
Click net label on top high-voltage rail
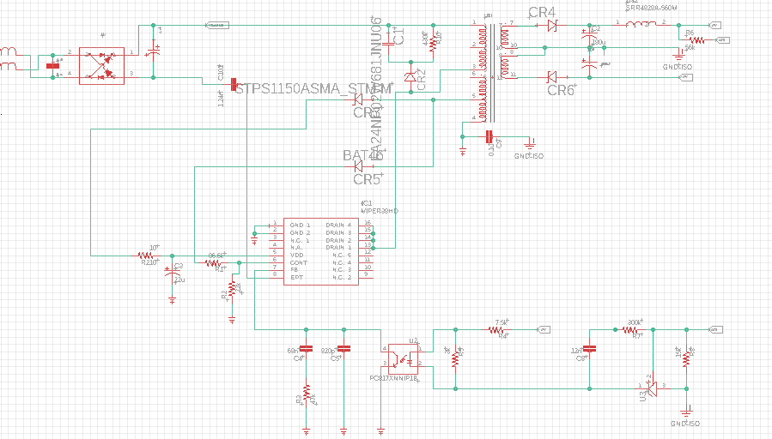coord(217,25)
